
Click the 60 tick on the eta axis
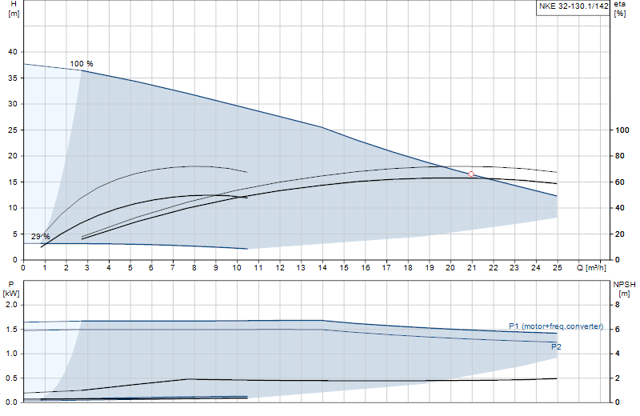[619, 182]
